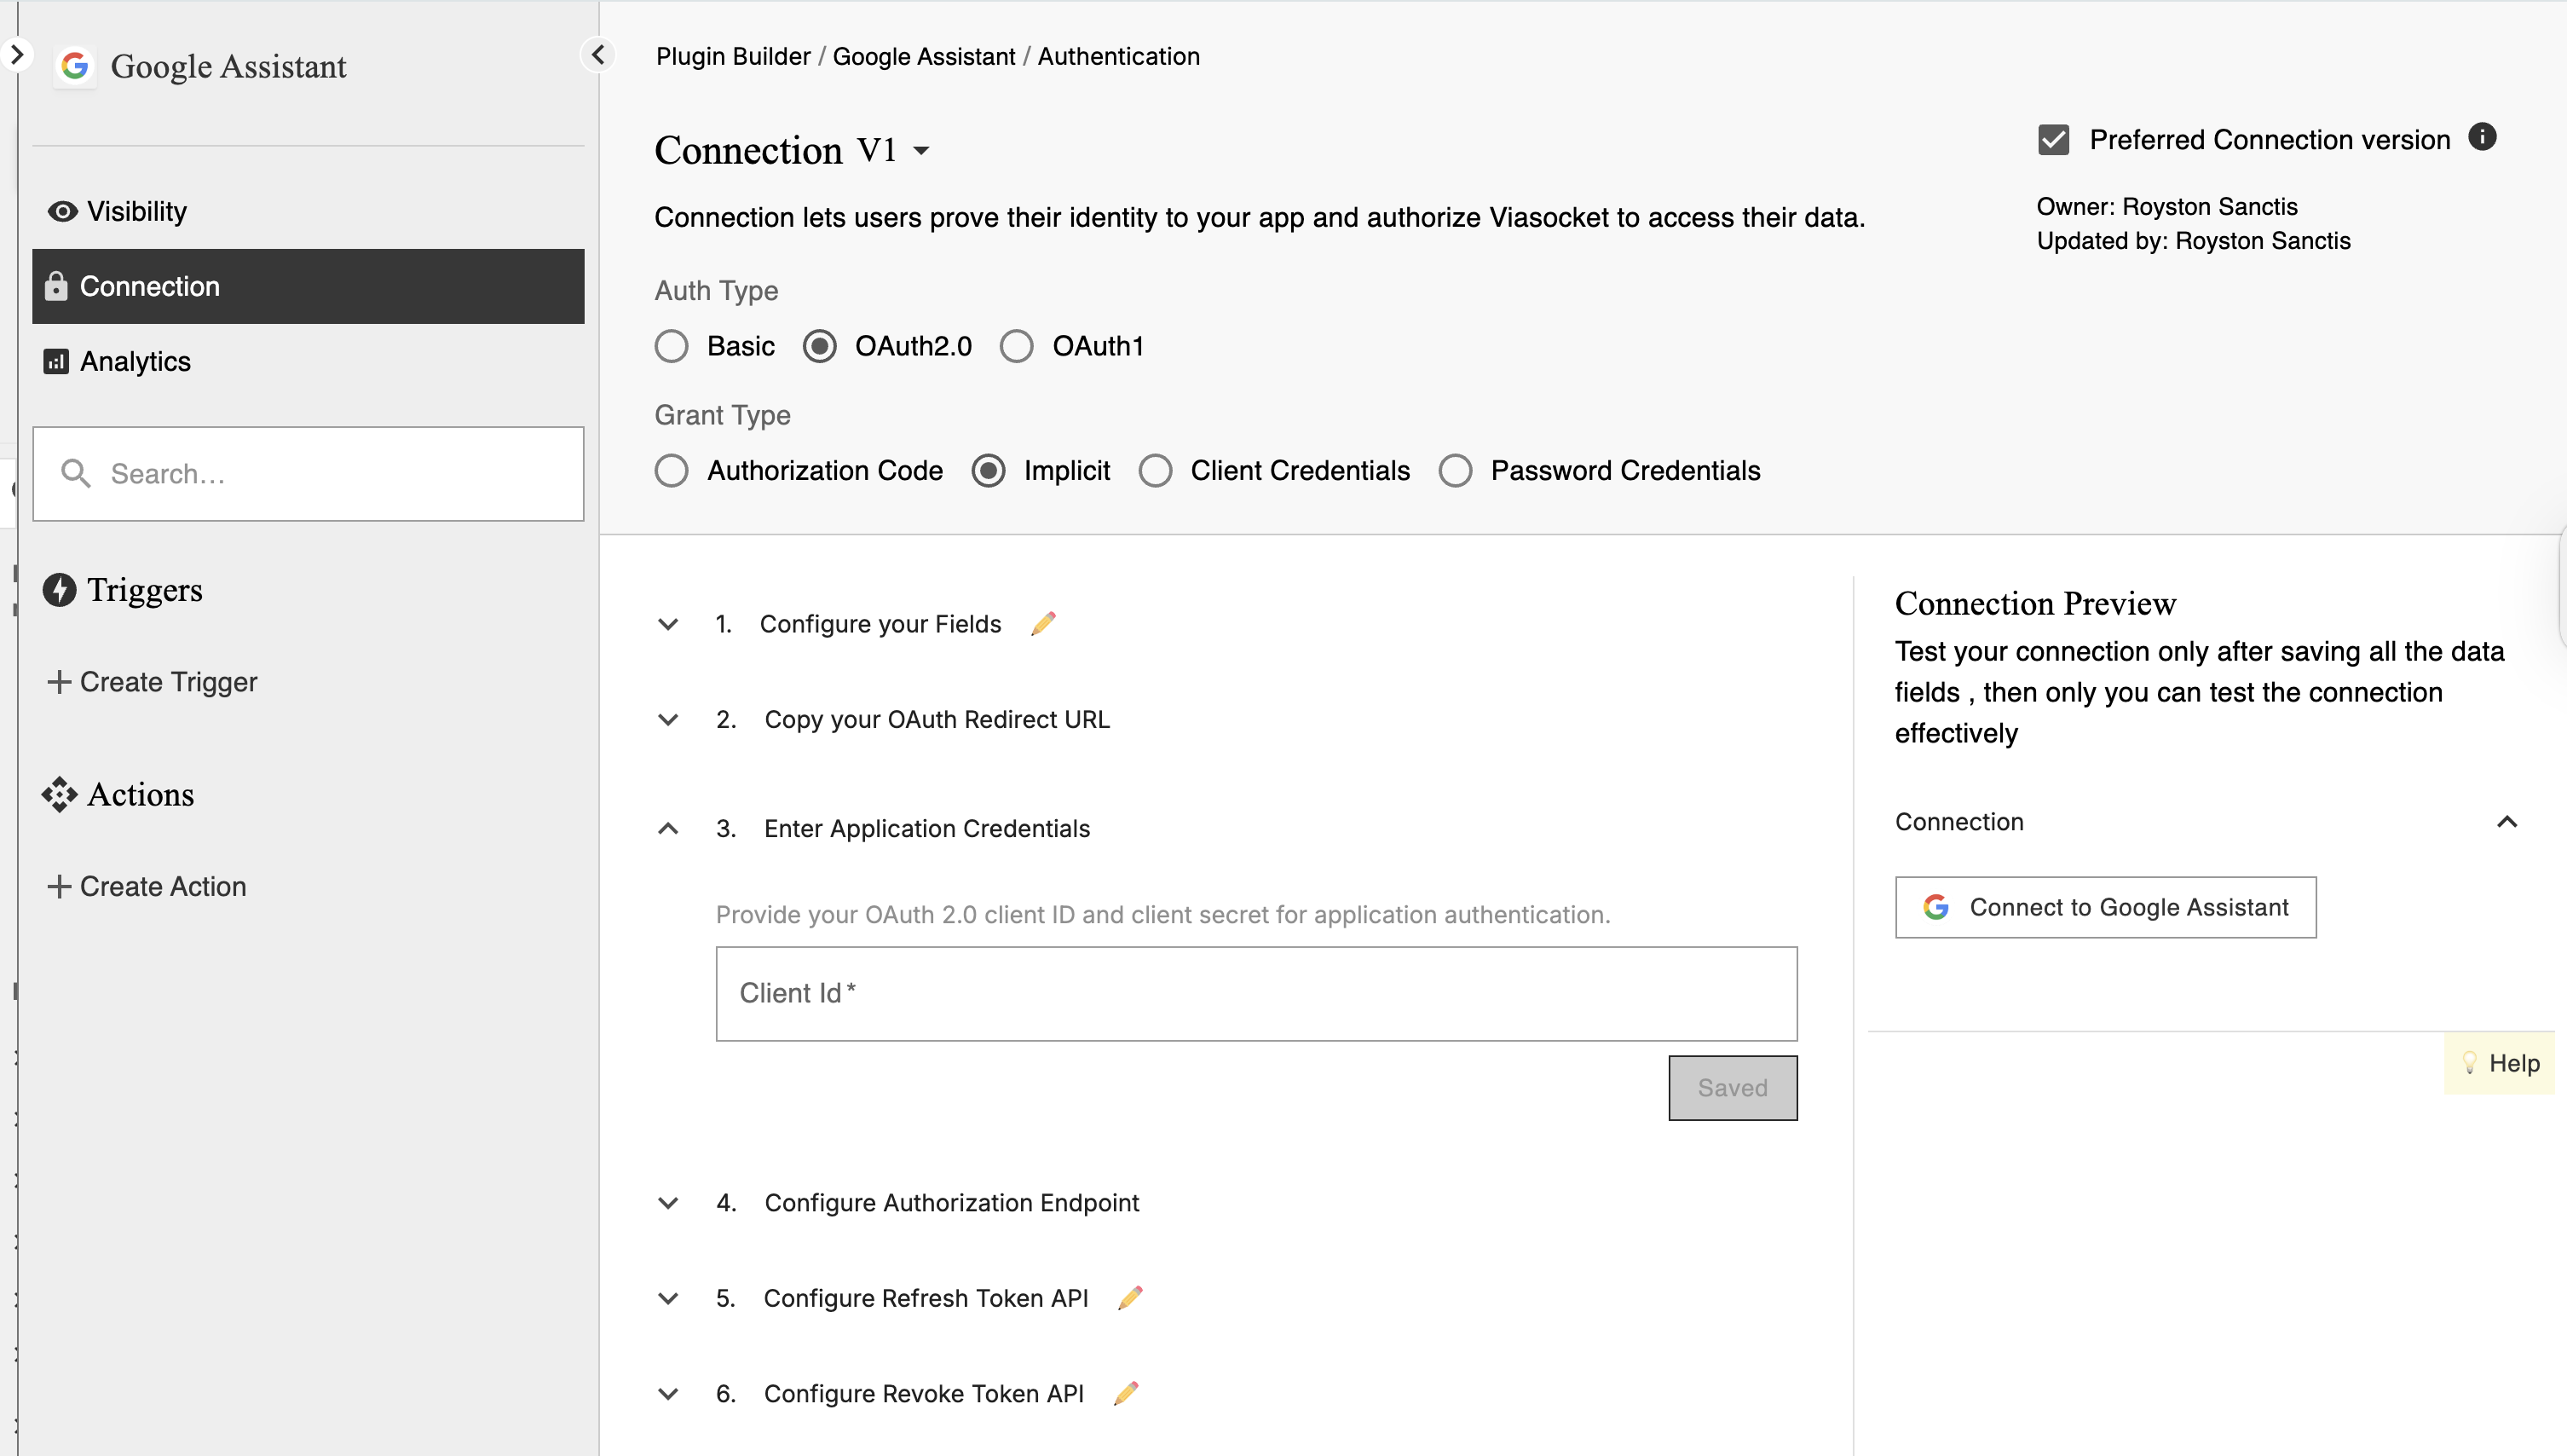Collapse sidebar with left chevron button
2567x1456 pixels.
pyautogui.click(x=597, y=54)
